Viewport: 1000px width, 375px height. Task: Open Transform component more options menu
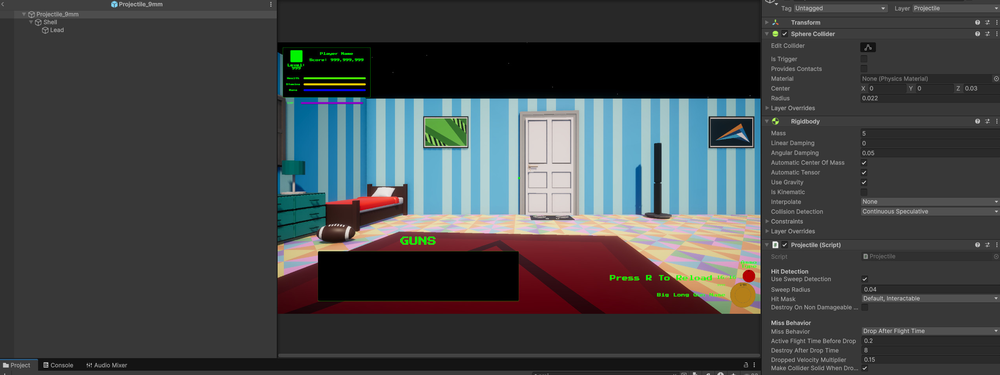(996, 22)
